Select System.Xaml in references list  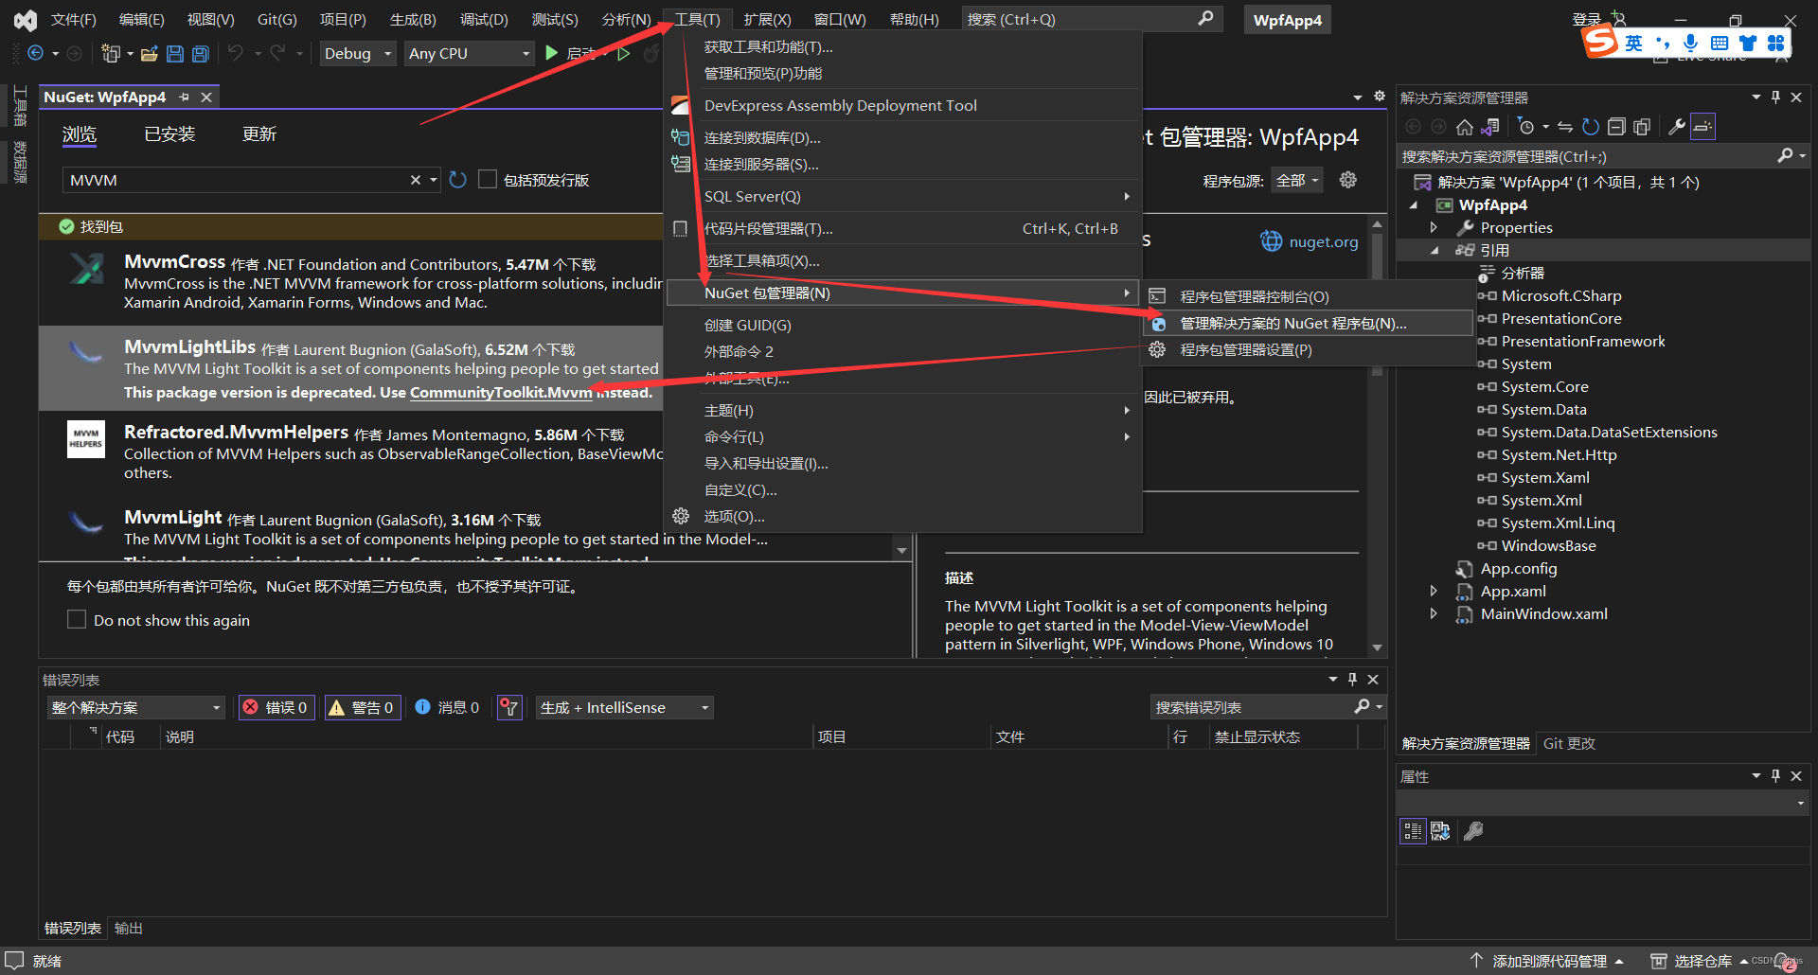click(1545, 477)
